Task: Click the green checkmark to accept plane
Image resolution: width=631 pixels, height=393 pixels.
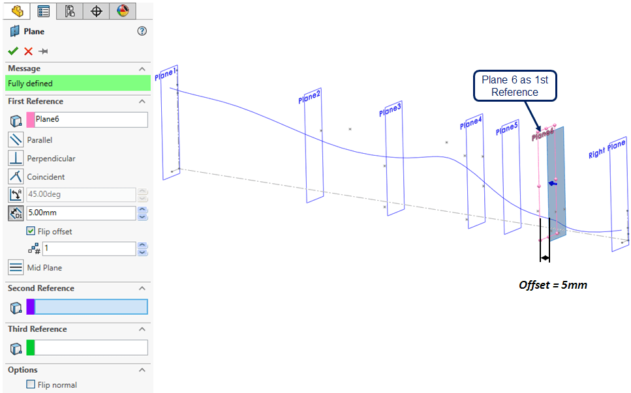Action: [12, 51]
